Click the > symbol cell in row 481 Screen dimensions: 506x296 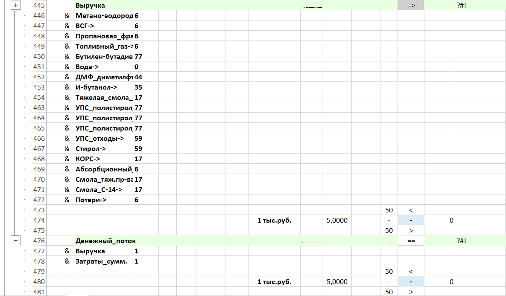411,292
